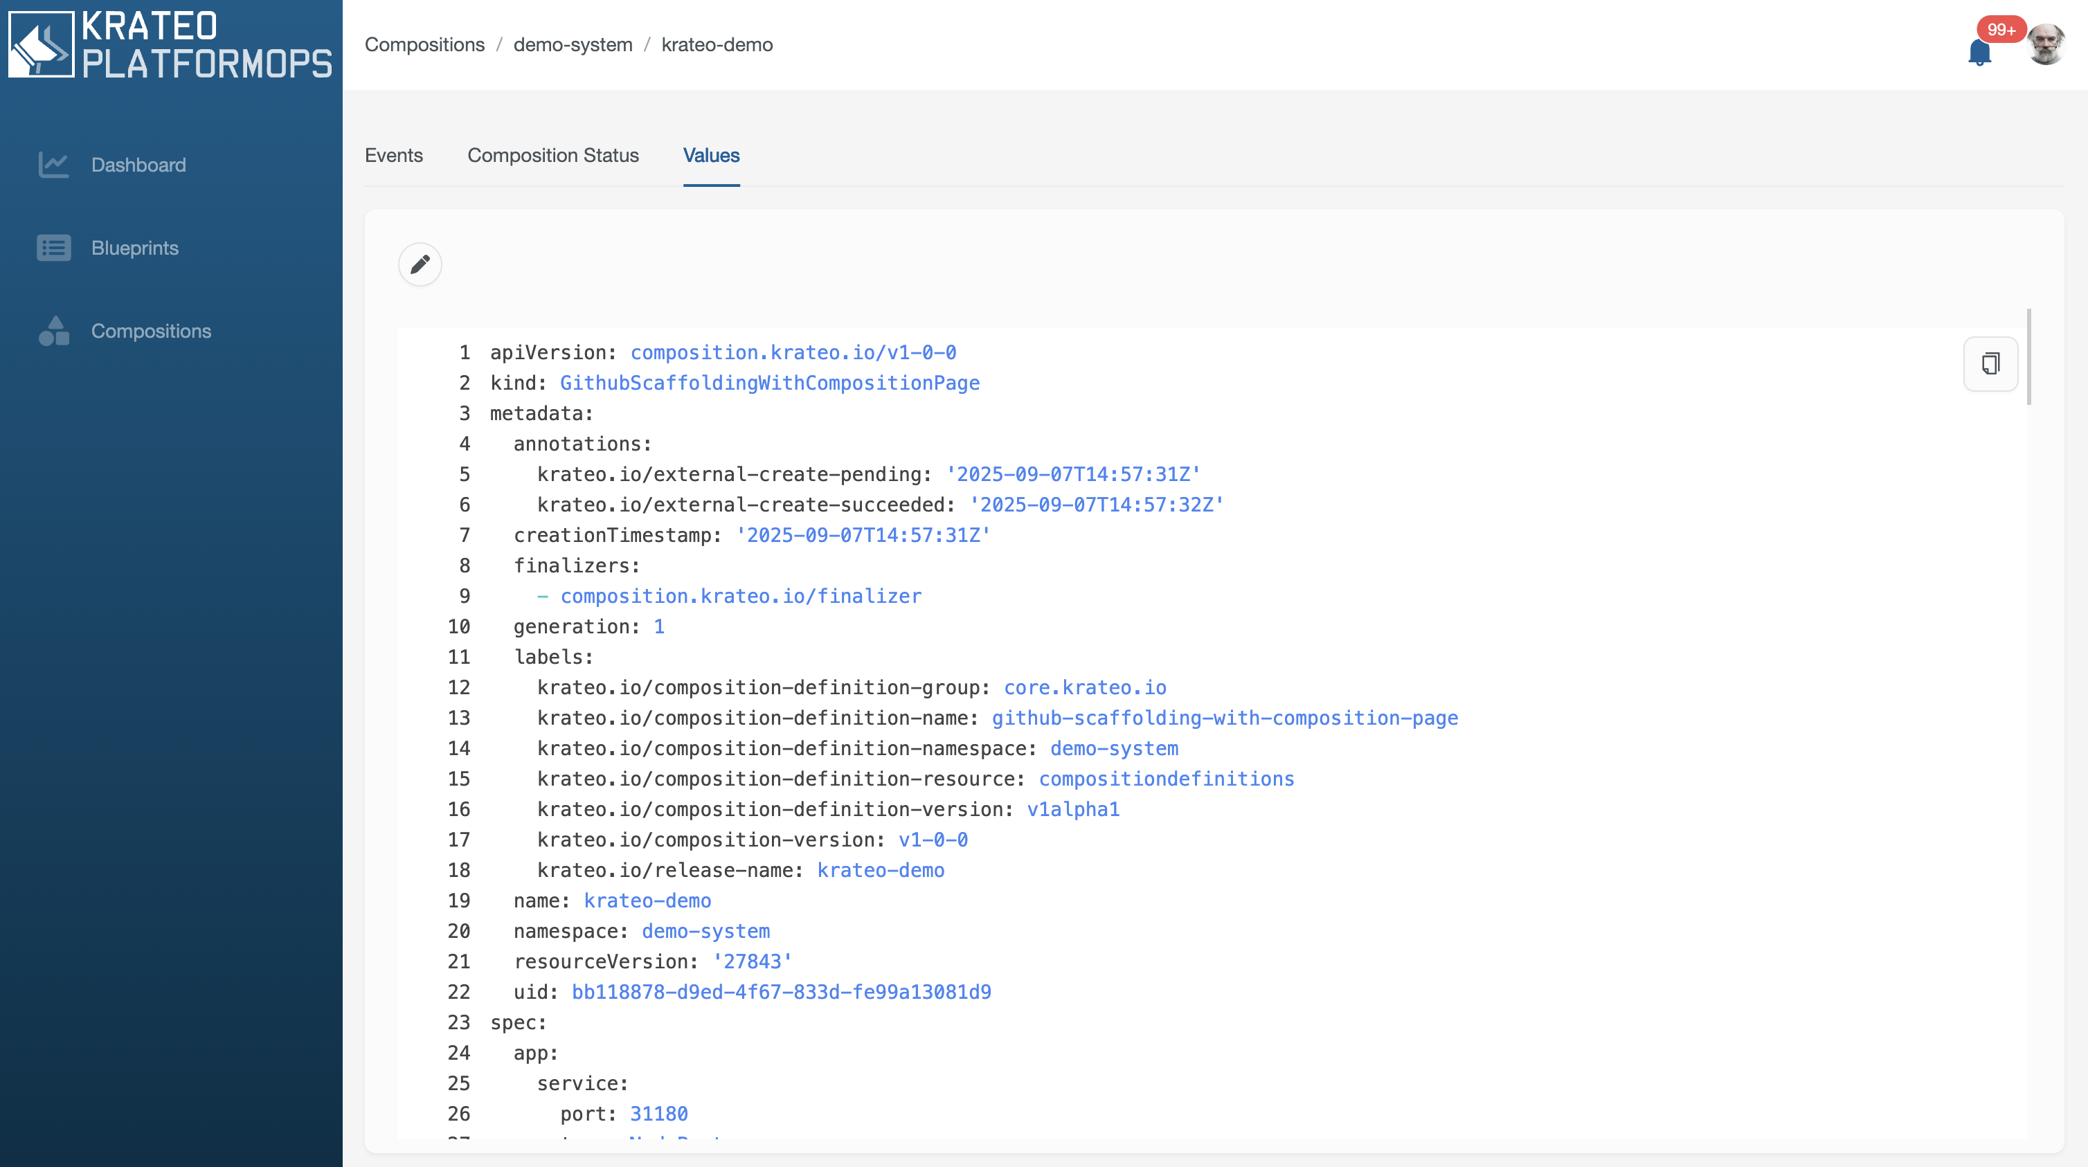Select the Values tab
Screen dimensions: 2088x1167
(711, 156)
